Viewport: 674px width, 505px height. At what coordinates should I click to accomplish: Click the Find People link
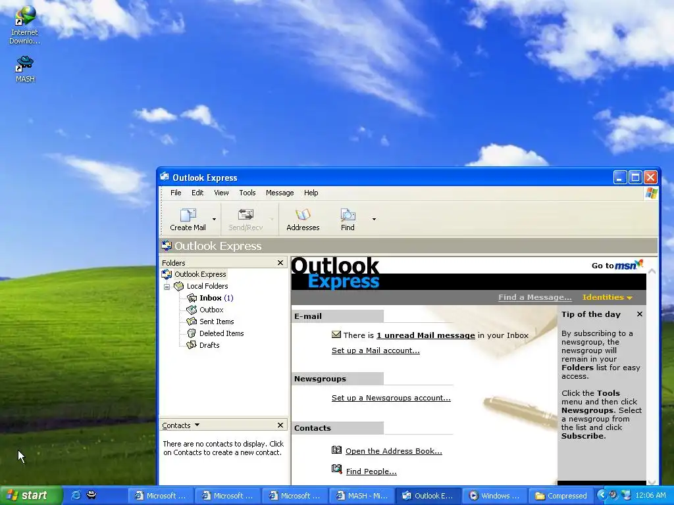371,471
